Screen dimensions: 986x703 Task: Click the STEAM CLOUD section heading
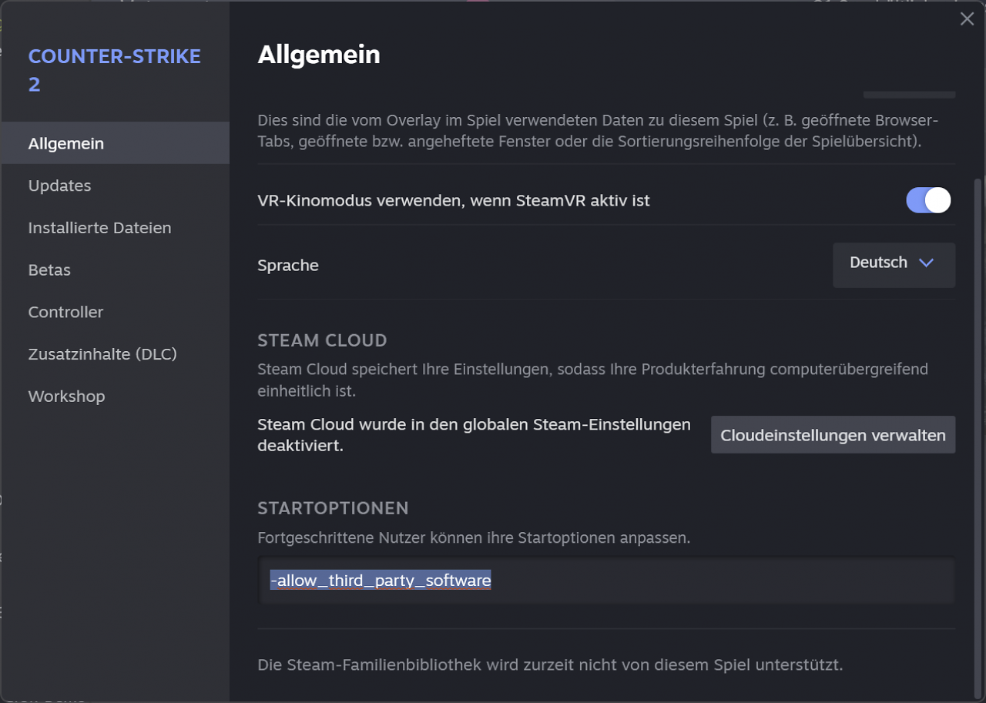322,340
